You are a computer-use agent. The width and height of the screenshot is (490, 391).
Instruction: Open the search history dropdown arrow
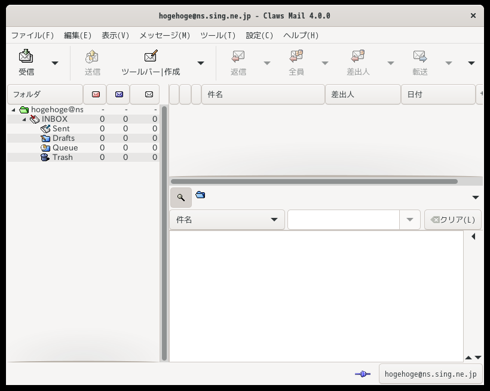click(x=410, y=220)
